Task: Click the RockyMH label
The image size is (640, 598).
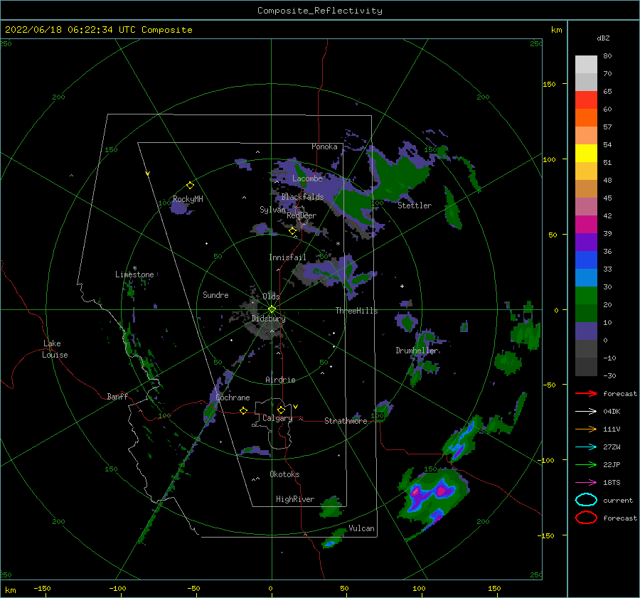Action: pyautogui.click(x=188, y=199)
